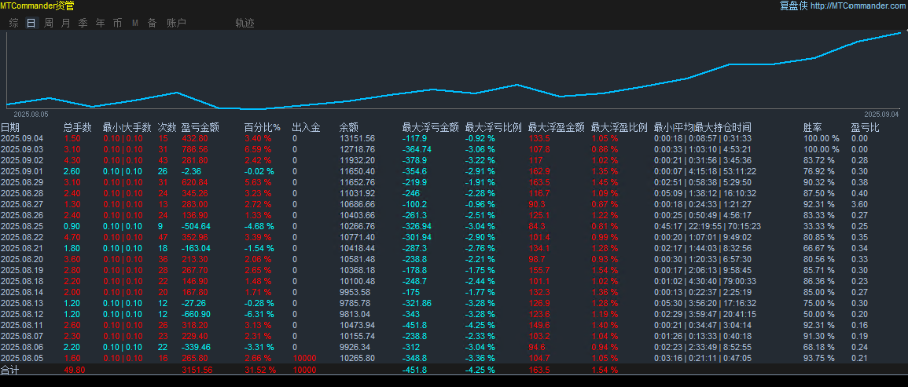This screenshot has height=387, width=908.
Task: Open the 季 quarterly tab
Action: click(x=83, y=24)
